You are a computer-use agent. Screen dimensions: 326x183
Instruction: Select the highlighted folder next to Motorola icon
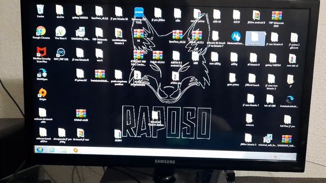pos(255,38)
